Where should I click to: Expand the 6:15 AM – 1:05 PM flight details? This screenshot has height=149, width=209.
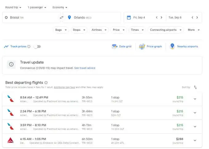click(195, 140)
